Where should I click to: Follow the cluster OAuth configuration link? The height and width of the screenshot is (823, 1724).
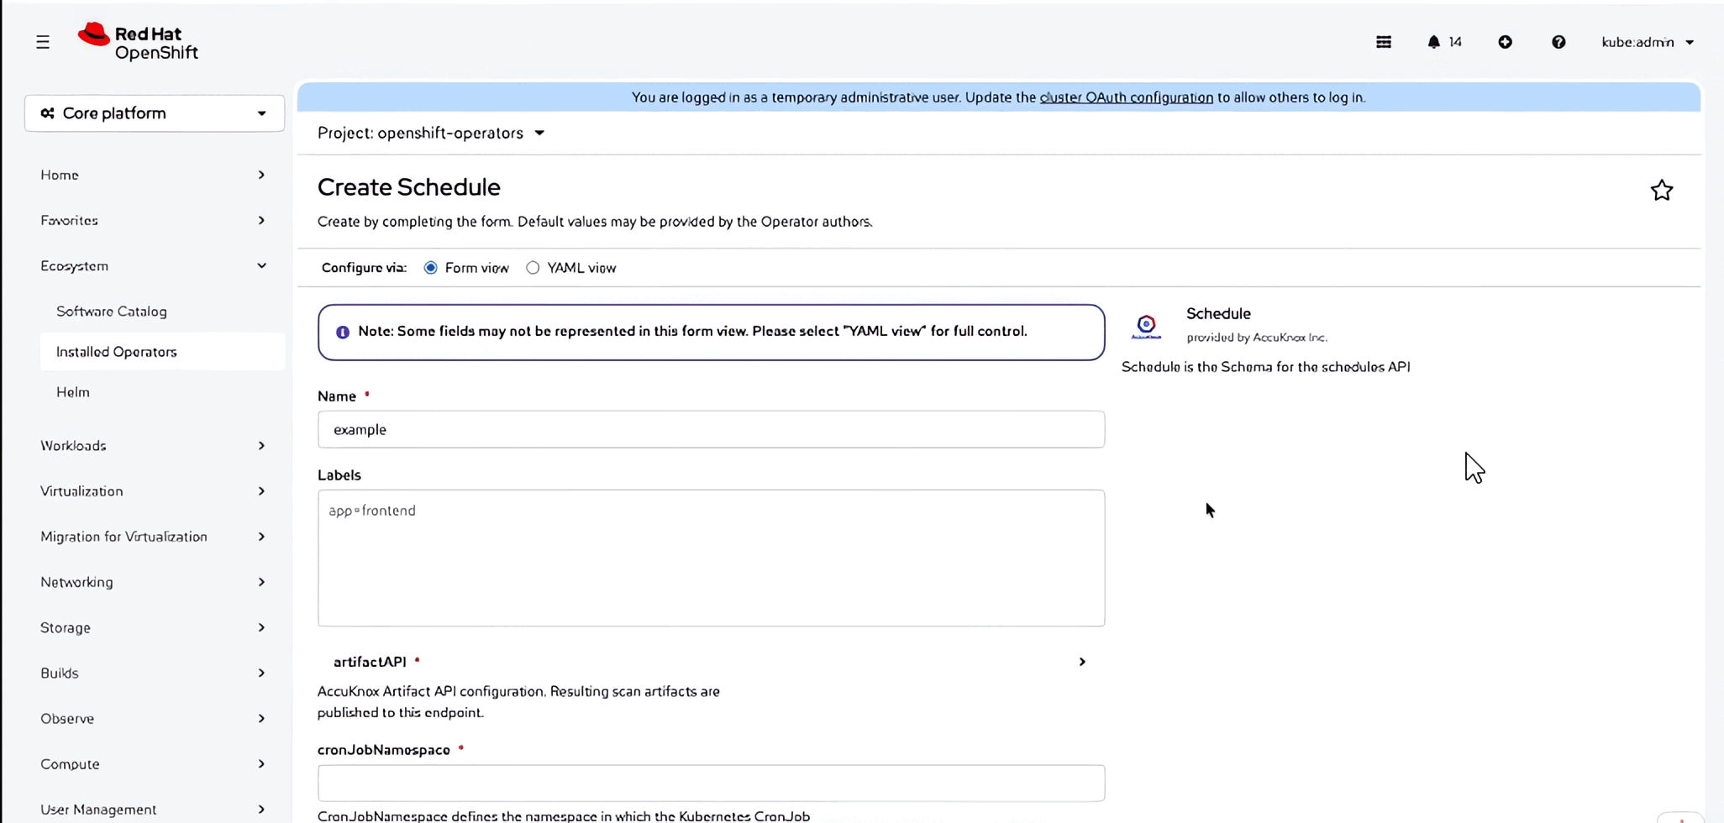pyautogui.click(x=1126, y=97)
